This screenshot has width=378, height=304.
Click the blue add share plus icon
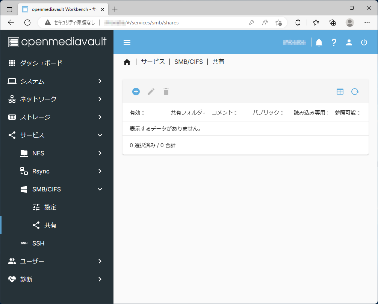136,92
